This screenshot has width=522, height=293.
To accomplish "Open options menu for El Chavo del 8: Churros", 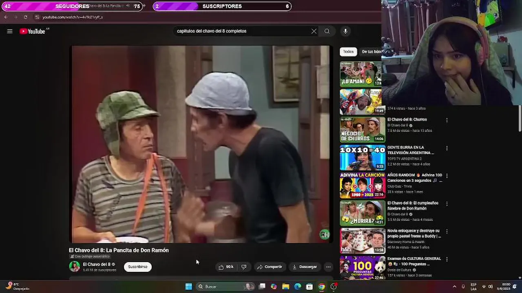I will point(447,120).
